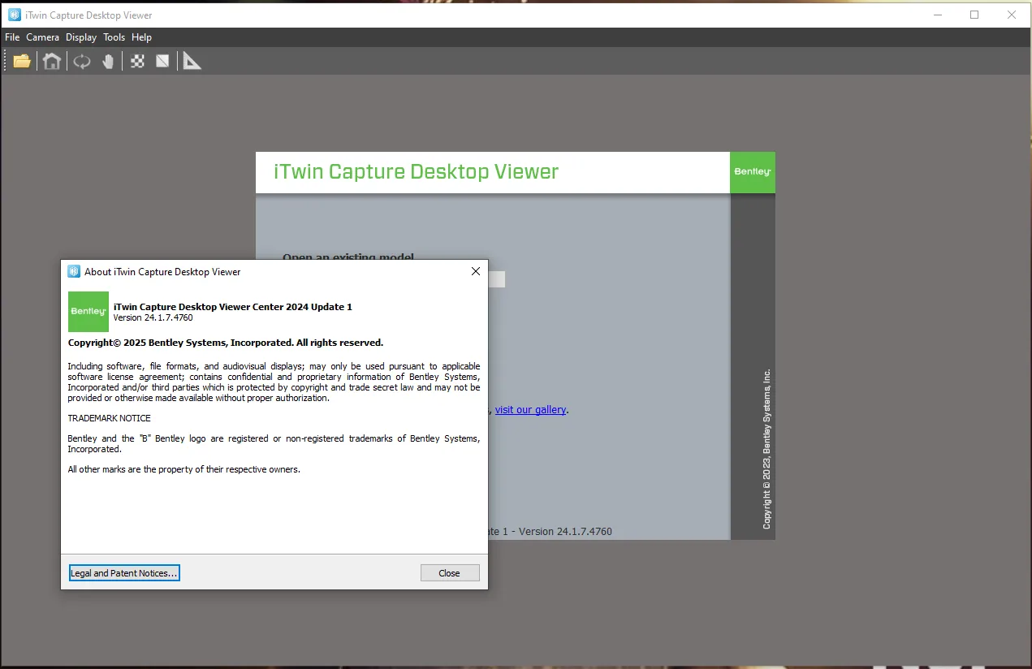Open the Display menu
This screenshot has height=669, width=1032.
tap(81, 37)
